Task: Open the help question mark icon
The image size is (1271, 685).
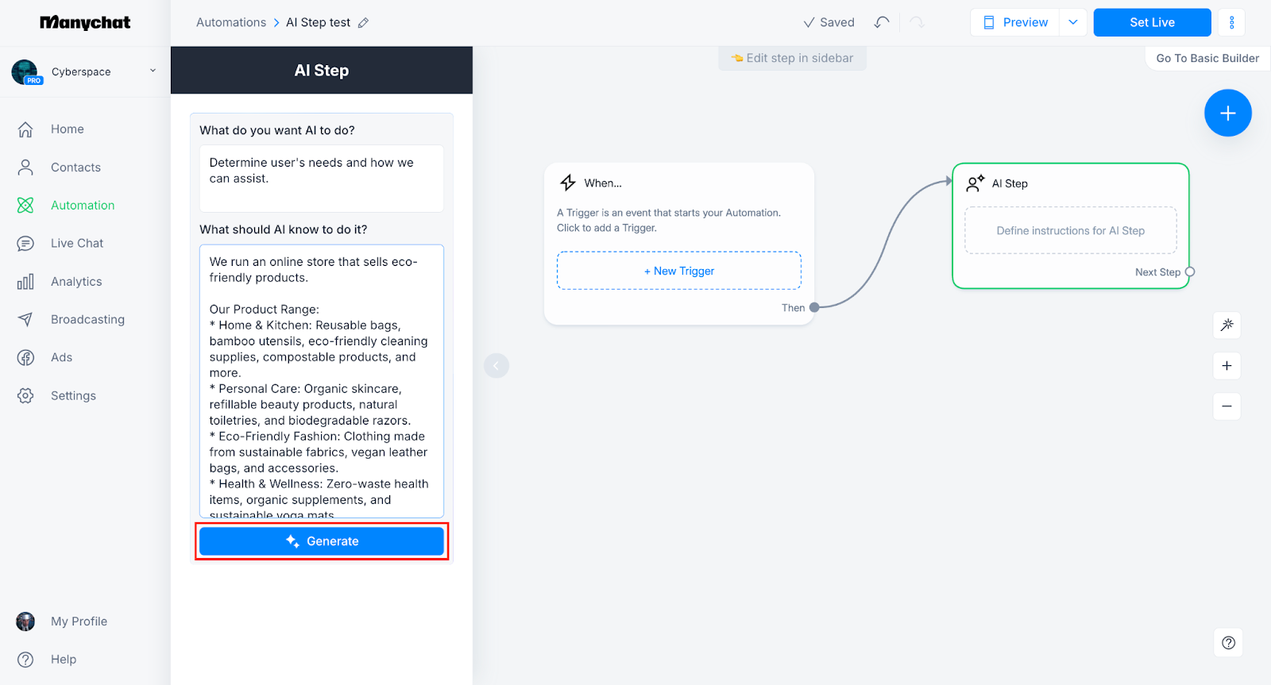Action: (1228, 643)
